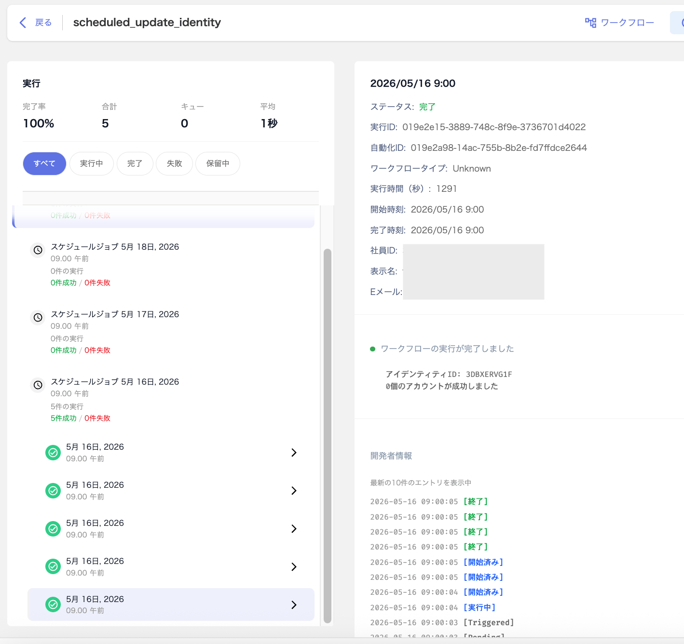Viewport: 684px width, 644px height.
Task: Click the job list vertical scrollbar
Action: [328, 436]
